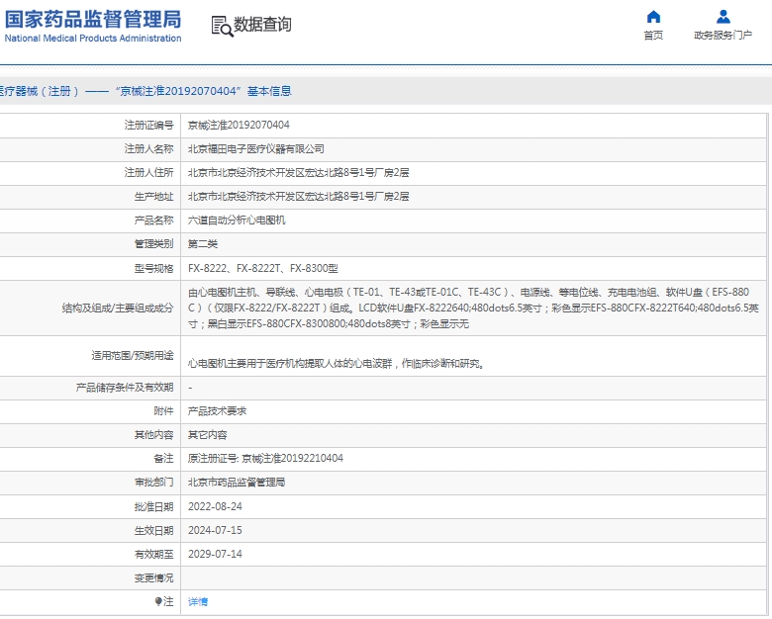Click page title with 京械注准20192070404 基本信息
Viewport: 772px width, 619px height.
coord(145,91)
